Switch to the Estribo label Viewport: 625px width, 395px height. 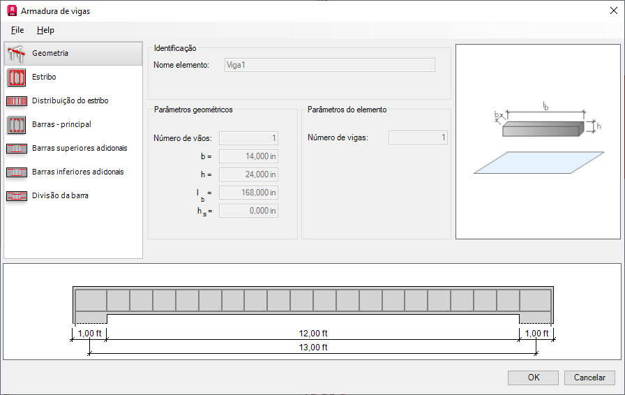click(44, 77)
